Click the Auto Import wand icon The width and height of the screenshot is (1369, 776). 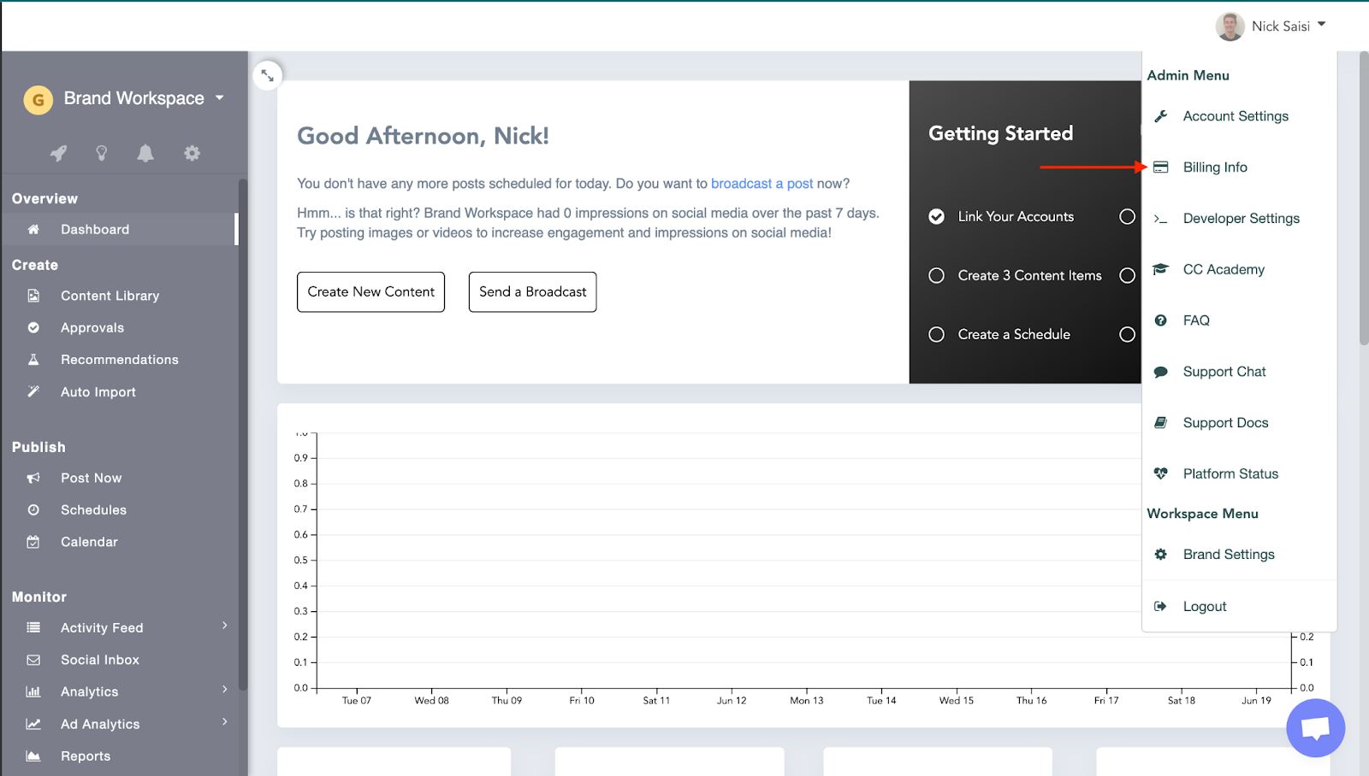pyautogui.click(x=33, y=391)
